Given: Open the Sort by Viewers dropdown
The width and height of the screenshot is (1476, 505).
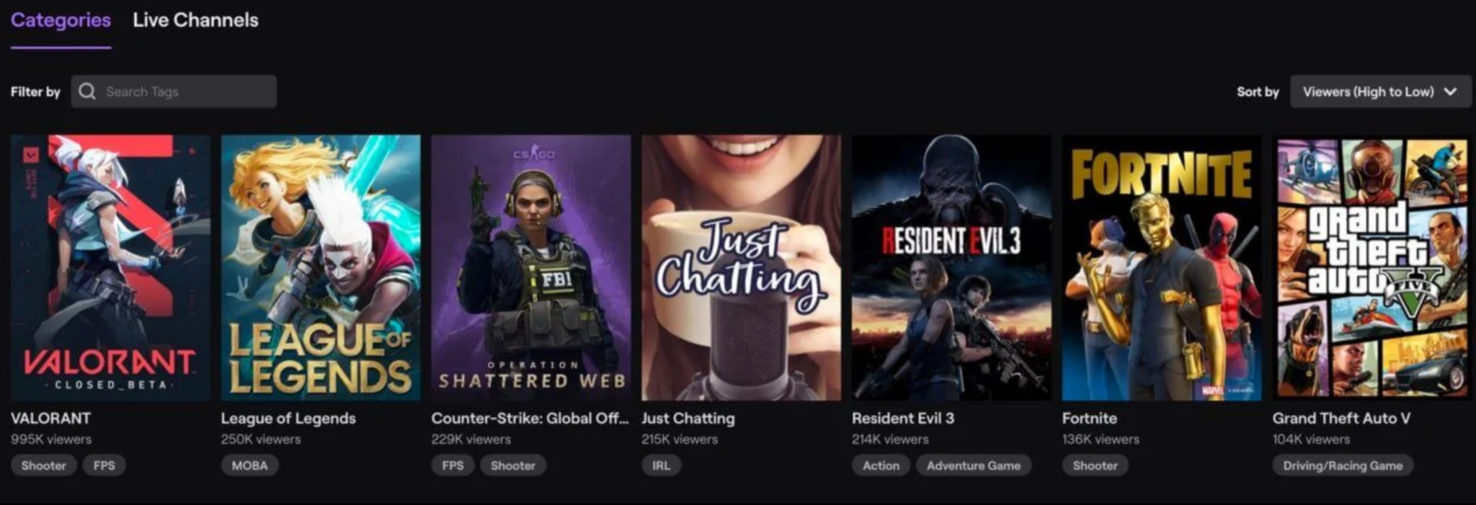Looking at the screenshot, I should click(x=1380, y=91).
